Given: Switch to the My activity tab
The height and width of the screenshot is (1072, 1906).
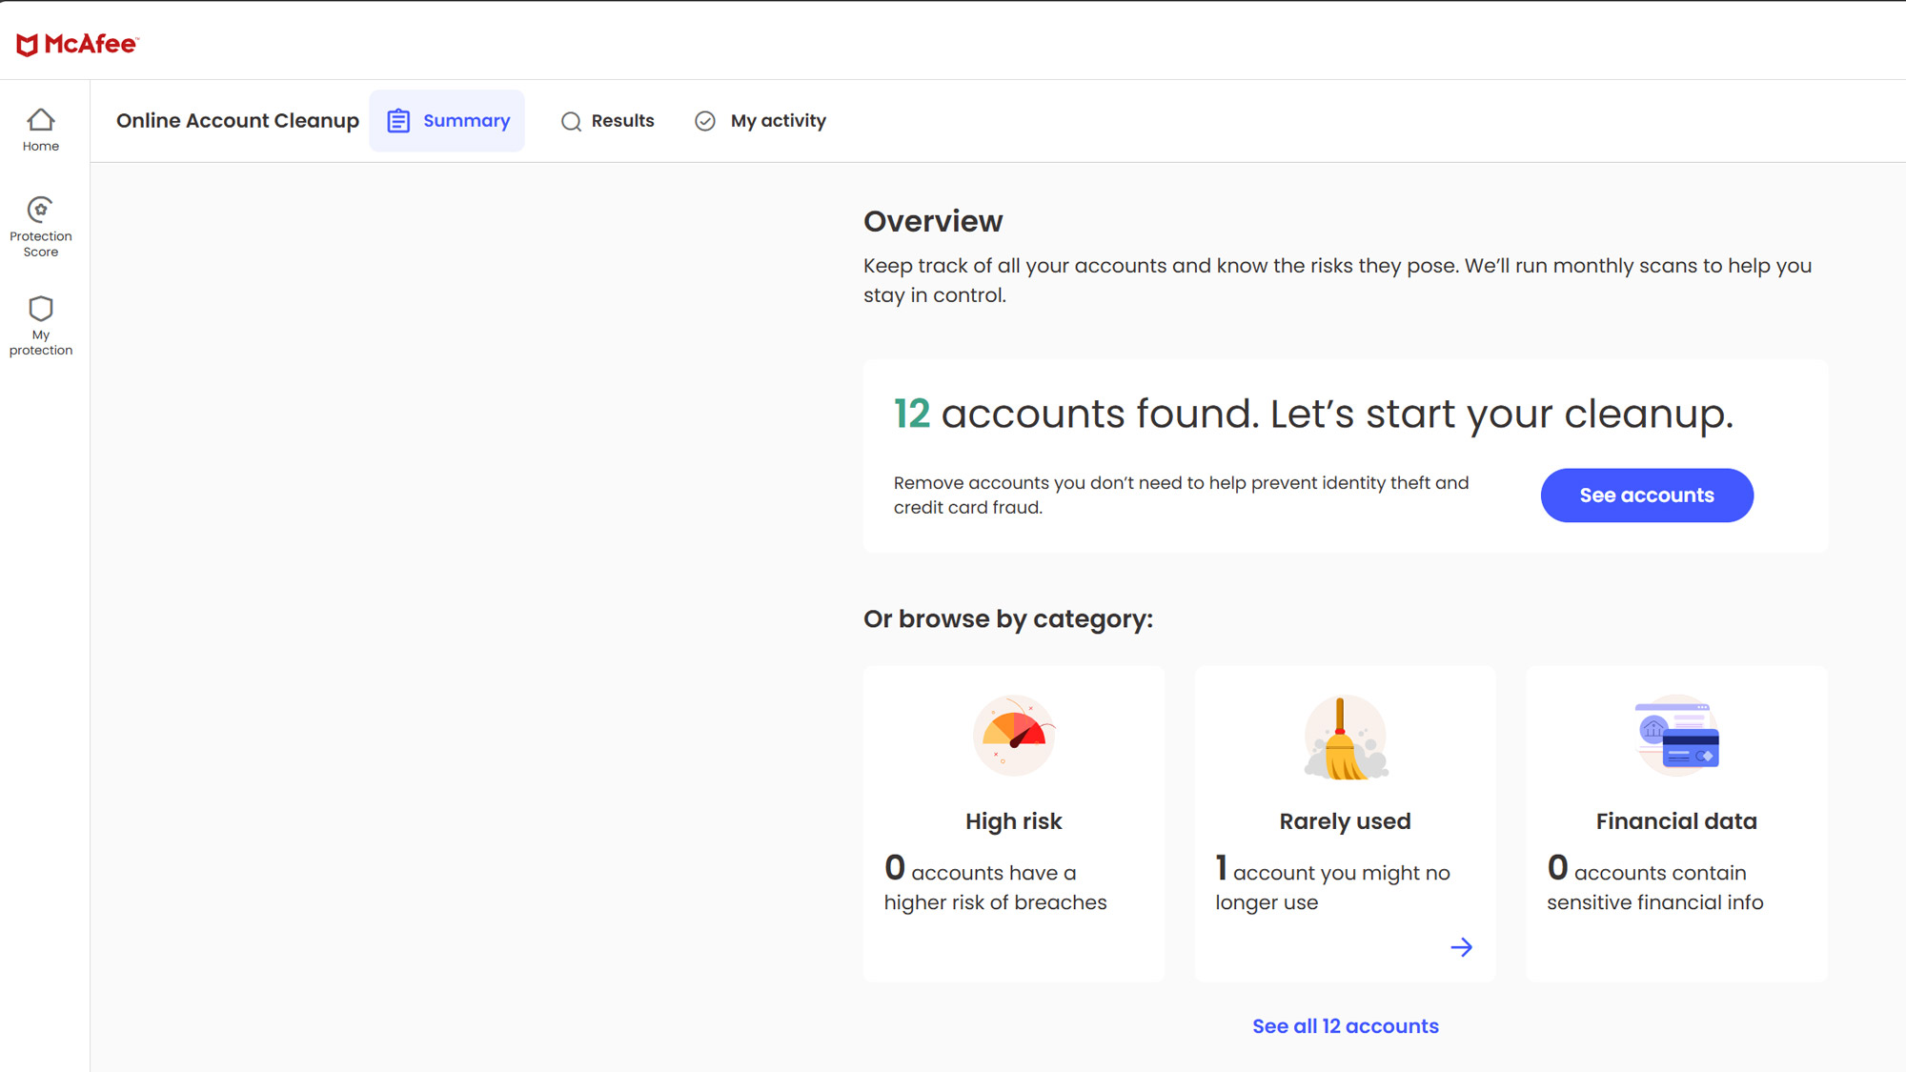Looking at the screenshot, I should click(778, 121).
